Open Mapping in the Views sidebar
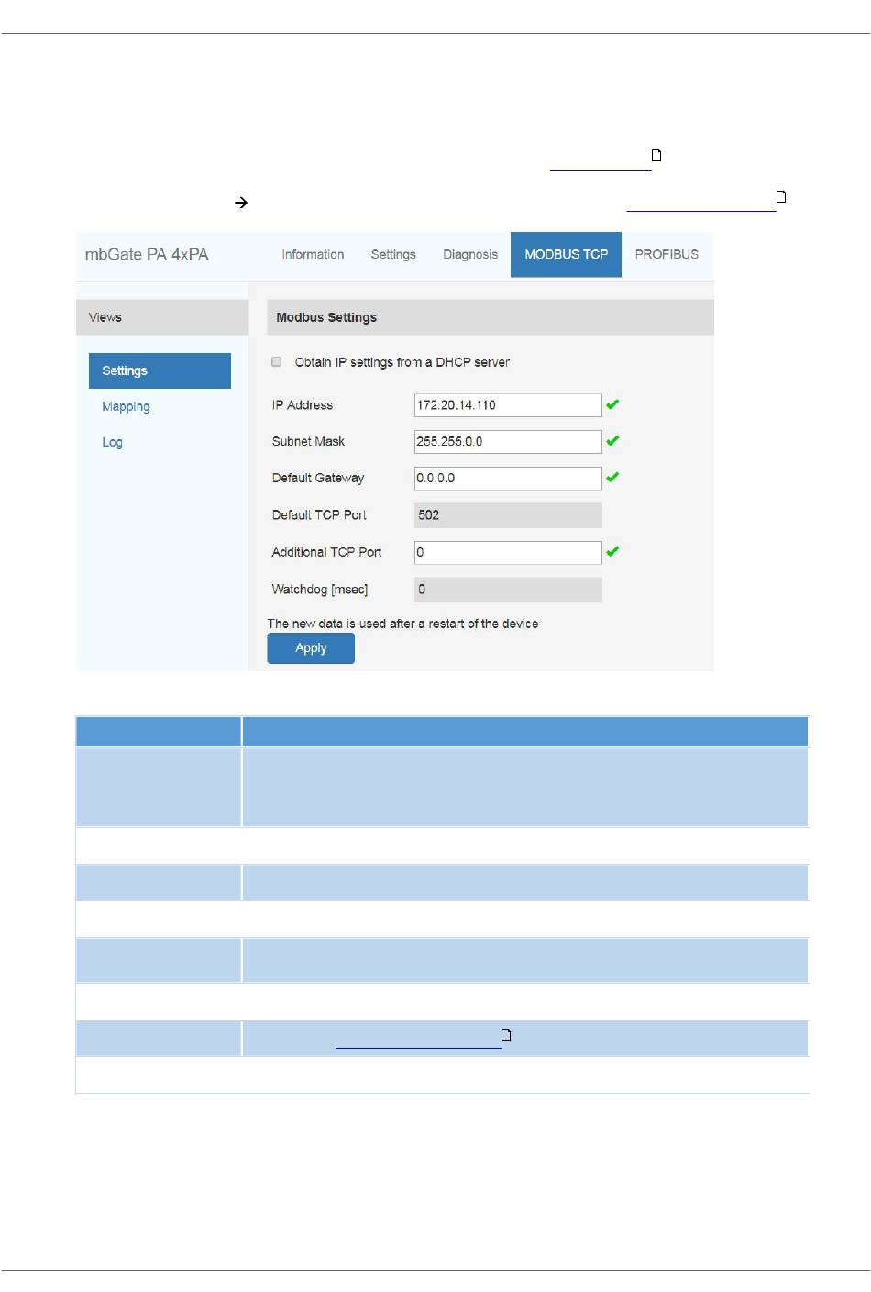This screenshot has width=871, height=1292. tap(126, 406)
